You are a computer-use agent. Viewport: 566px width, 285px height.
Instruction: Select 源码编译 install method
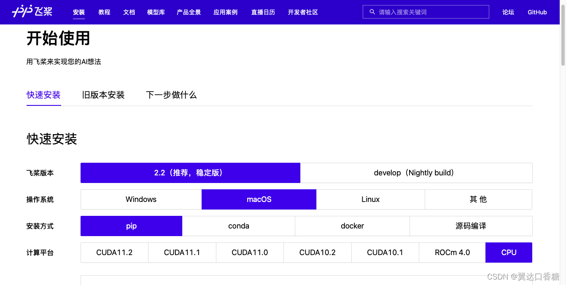(471, 226)
